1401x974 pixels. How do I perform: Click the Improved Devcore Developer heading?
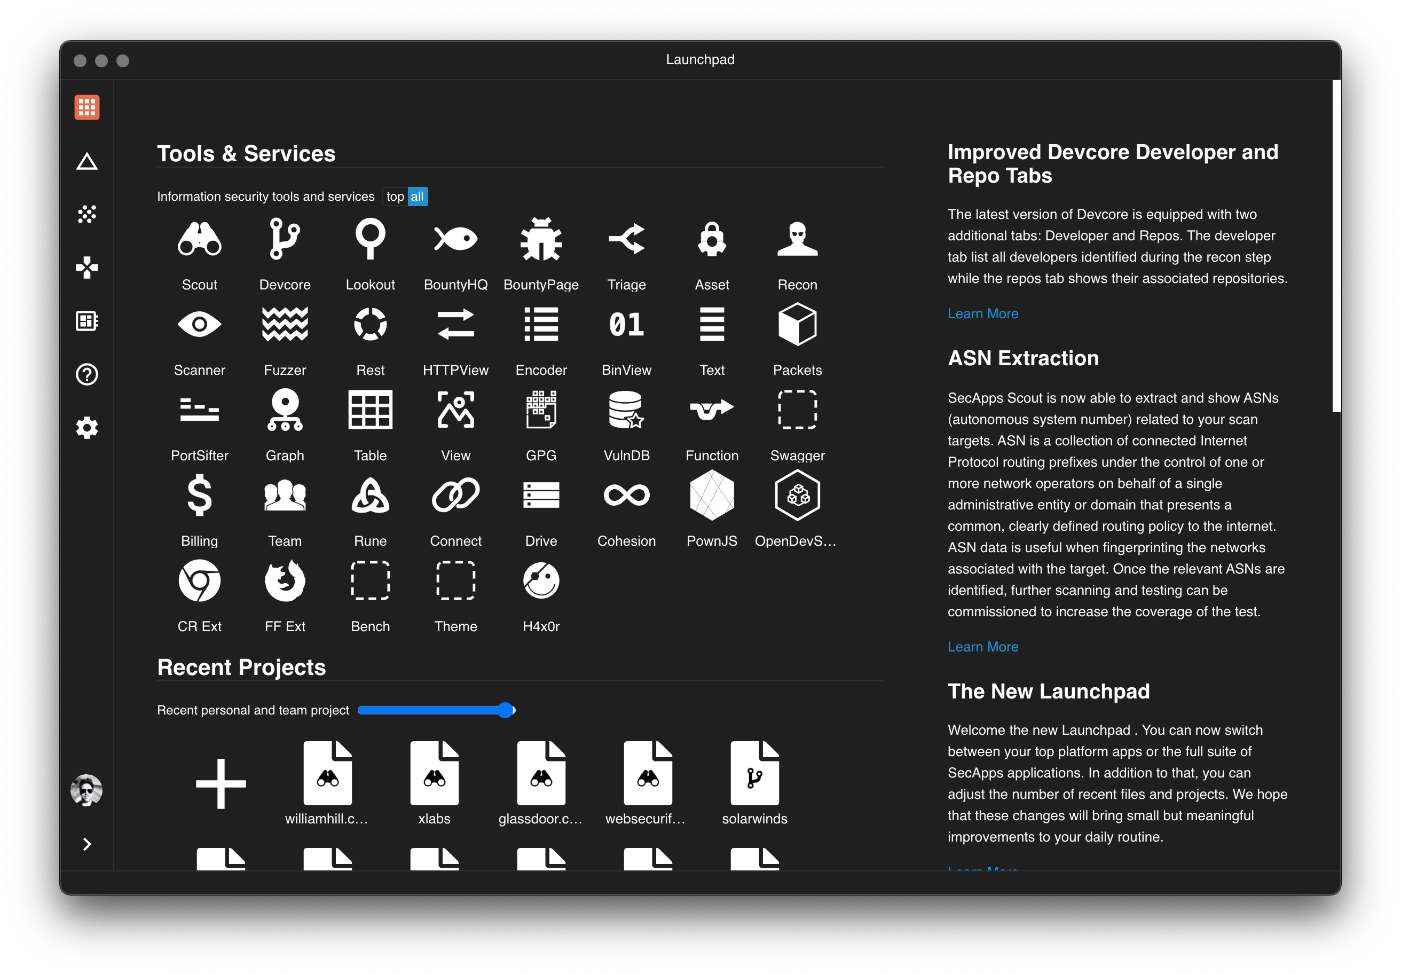(x=1113, y=163)
